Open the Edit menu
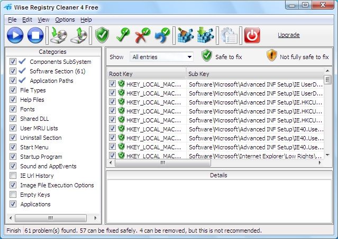The image size is (338, 239). 27,20
